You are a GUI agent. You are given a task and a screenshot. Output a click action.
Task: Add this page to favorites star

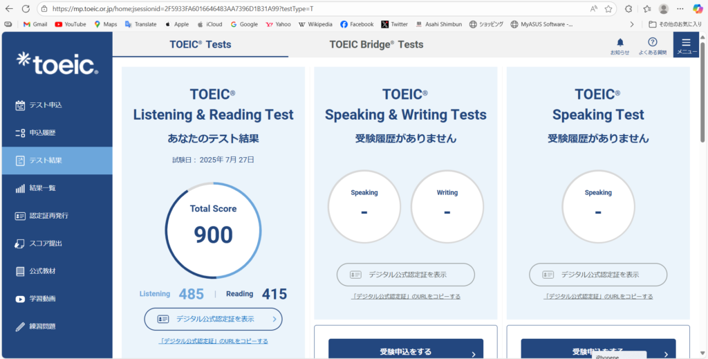[608, 8]
